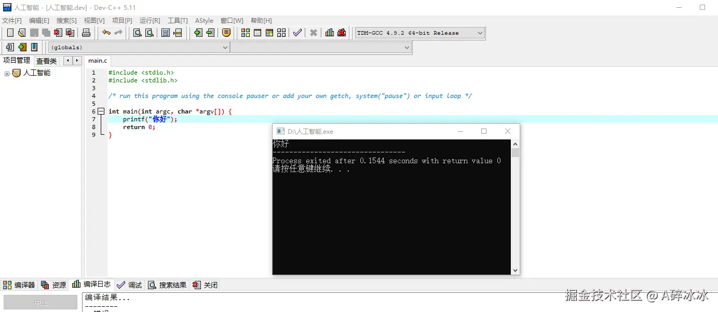The image size is (718, 312).
Task: Click the Save file toolbar icon
Action: click(34, 33)
